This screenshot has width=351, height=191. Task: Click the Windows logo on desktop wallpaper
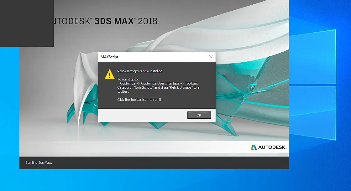(313, 85)
